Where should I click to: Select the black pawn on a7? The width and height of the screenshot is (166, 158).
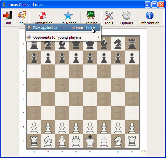[x=34, y=58]
